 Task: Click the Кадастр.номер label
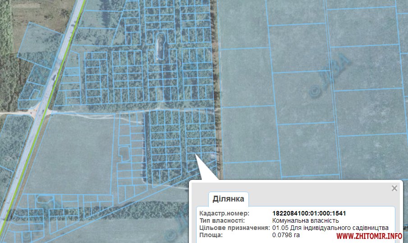click(224, 213)
